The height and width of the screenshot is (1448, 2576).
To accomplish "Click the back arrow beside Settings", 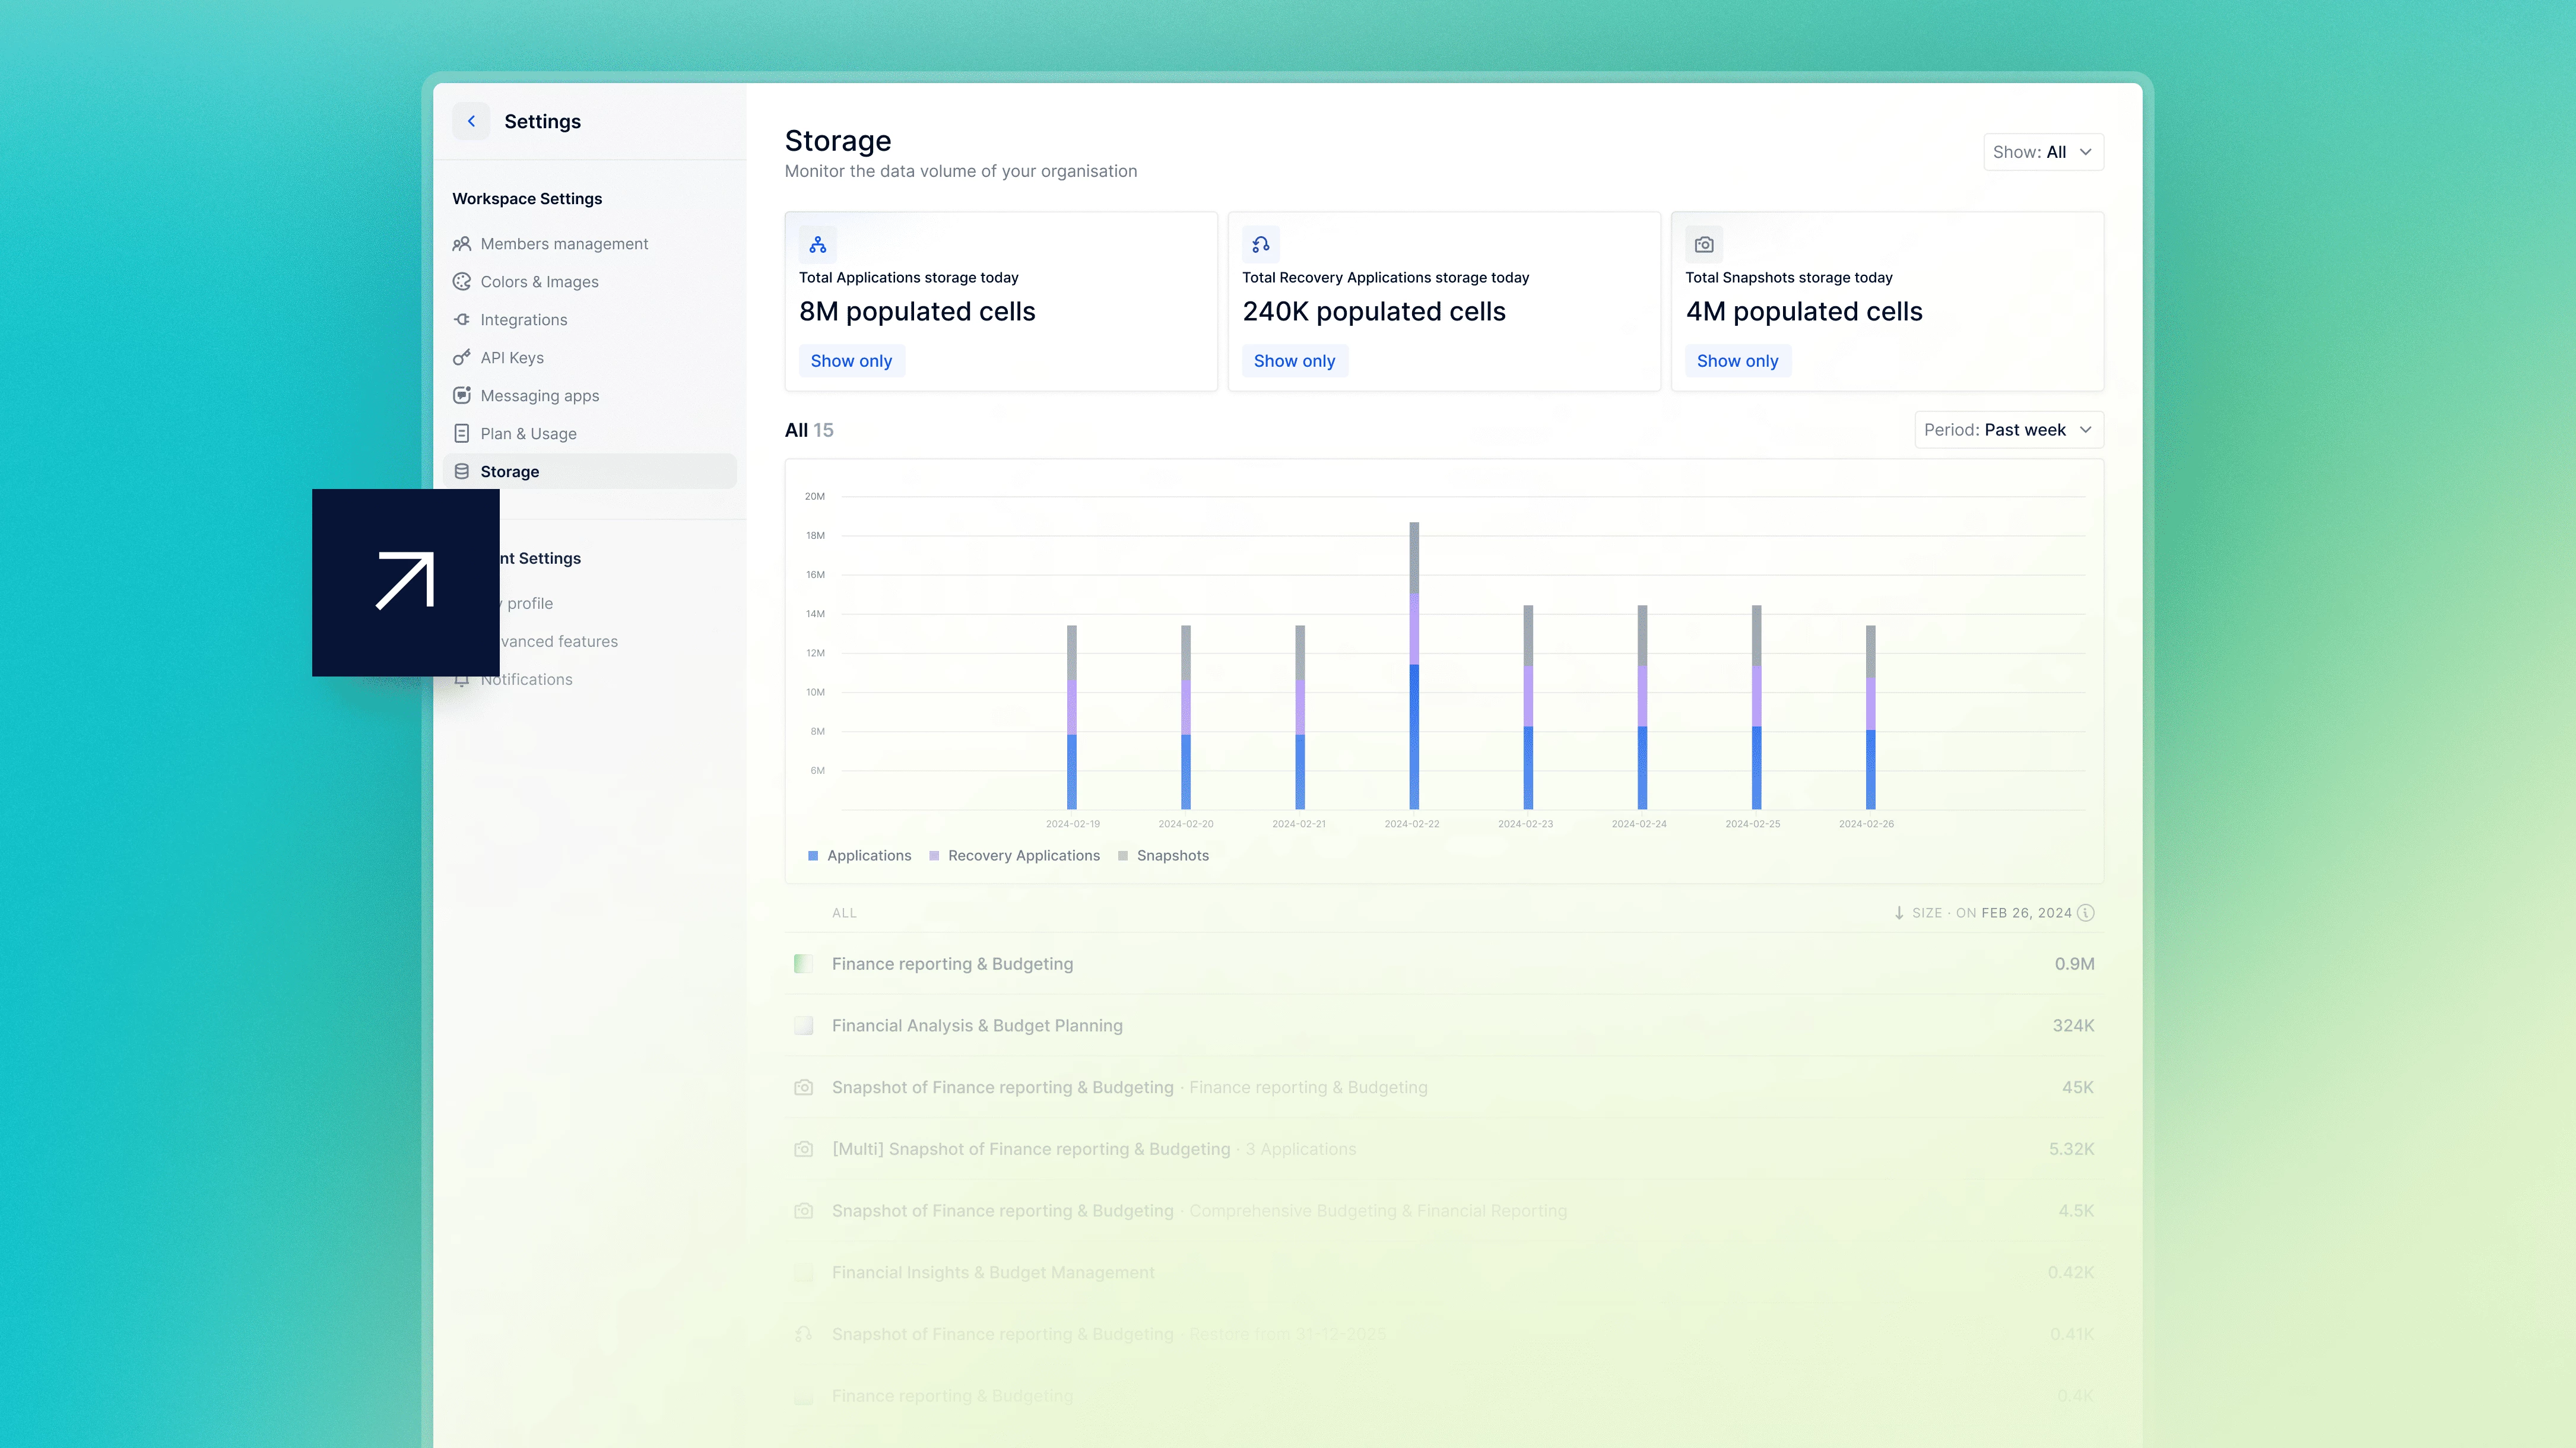I will click(x=471, y=121).
